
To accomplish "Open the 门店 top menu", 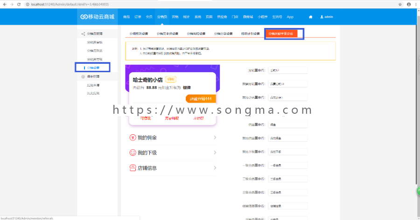I will point(235,17).
